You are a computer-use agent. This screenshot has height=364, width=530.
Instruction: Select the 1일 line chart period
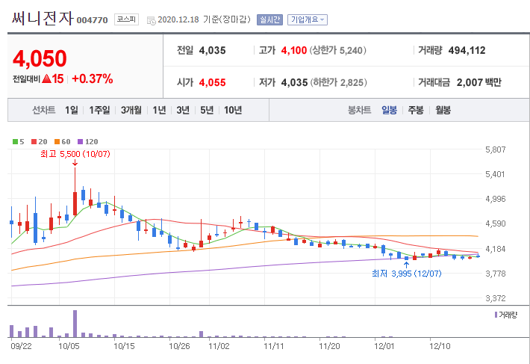(x=72, y=110)
